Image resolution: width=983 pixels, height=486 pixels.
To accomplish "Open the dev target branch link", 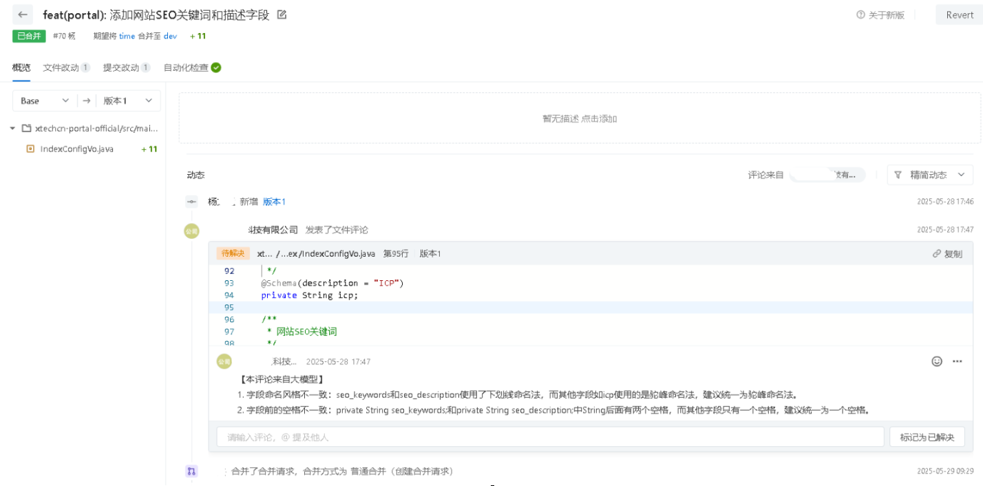I will click(x=170, y=36).
